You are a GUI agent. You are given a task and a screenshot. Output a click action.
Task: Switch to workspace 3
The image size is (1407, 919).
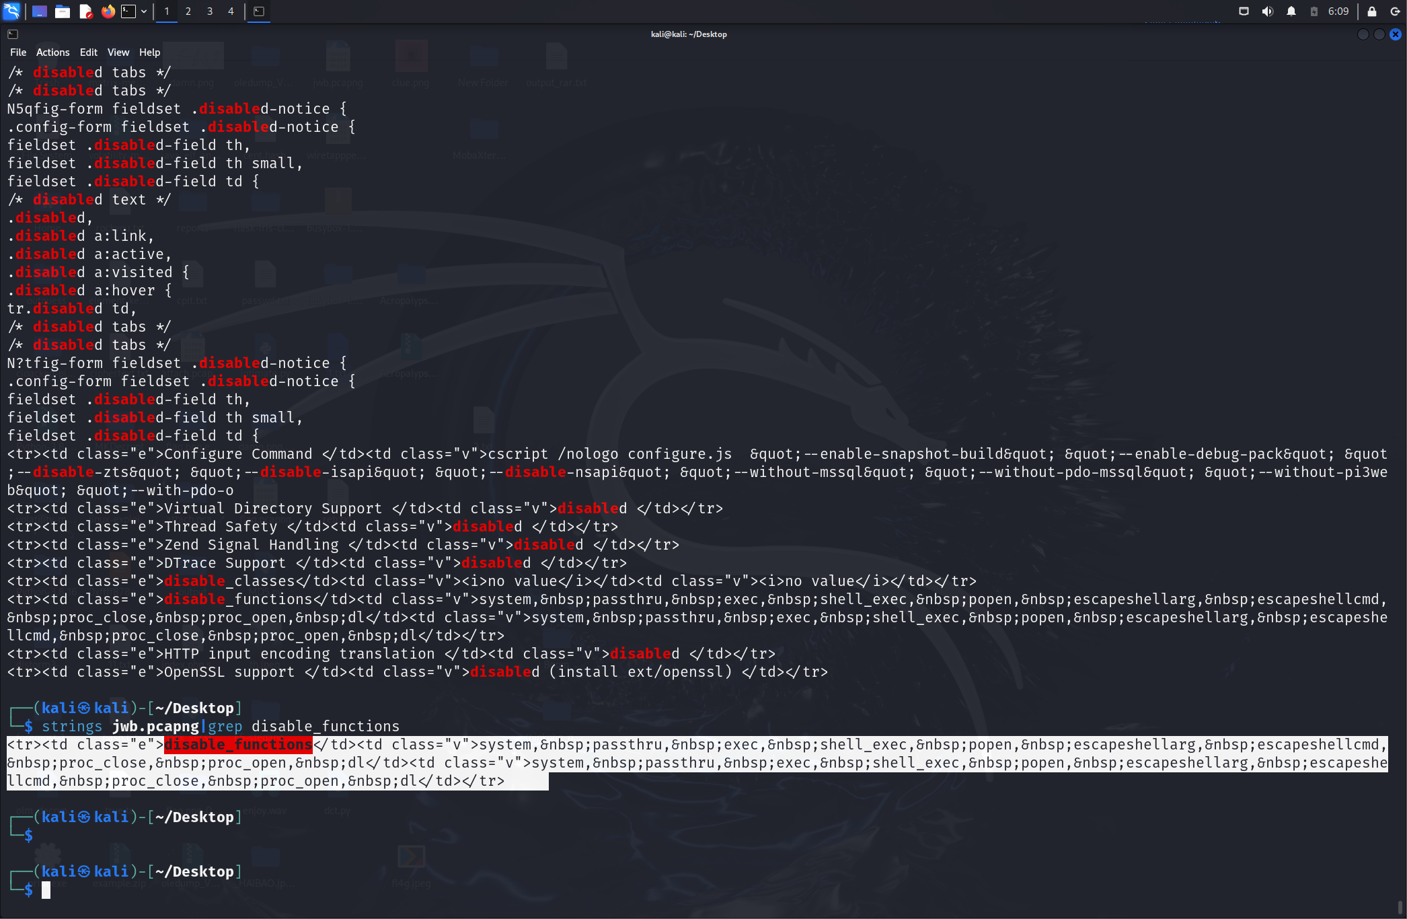[210, 11]
